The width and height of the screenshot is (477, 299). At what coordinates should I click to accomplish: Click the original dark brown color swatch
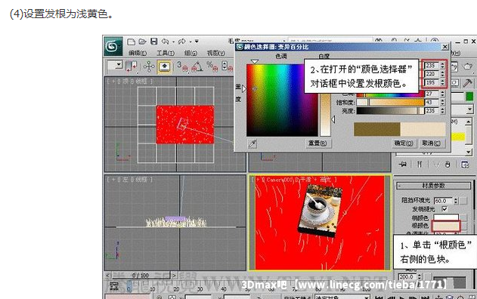(x=377, y=129)
